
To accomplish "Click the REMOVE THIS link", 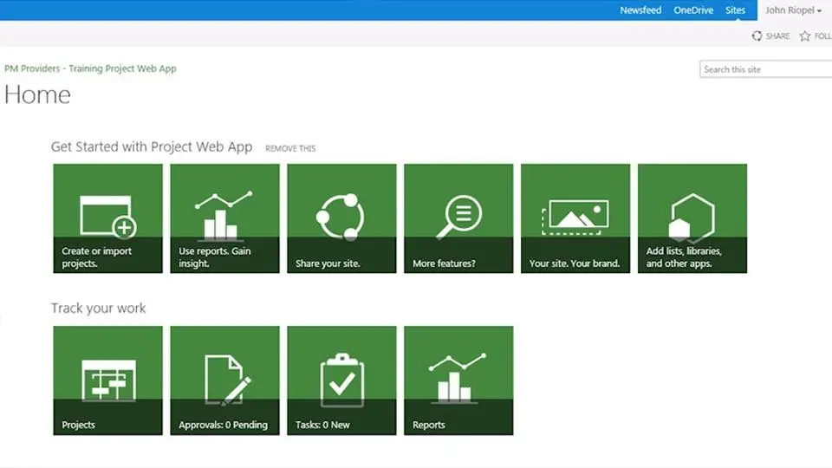I will (x=290, y=148).
